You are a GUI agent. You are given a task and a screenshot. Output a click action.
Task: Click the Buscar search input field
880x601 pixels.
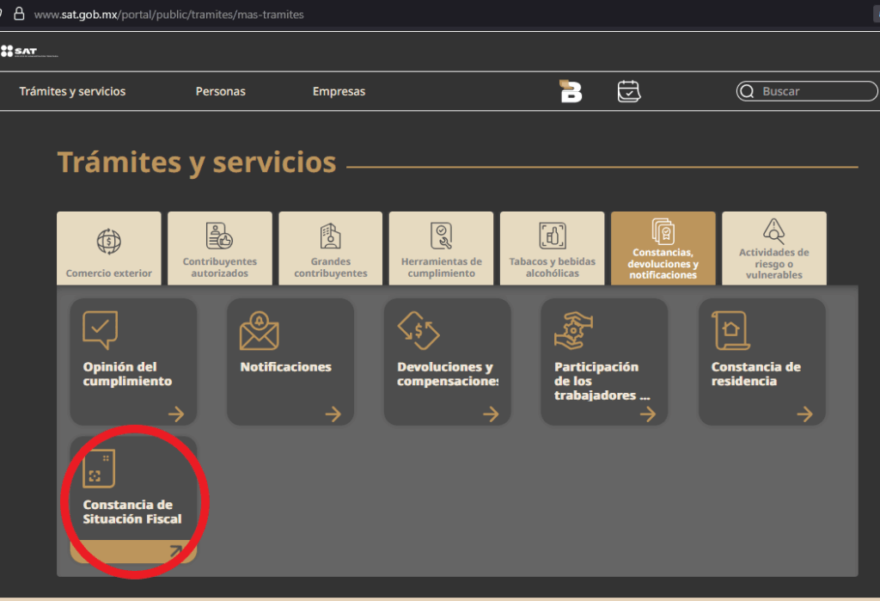814,91
